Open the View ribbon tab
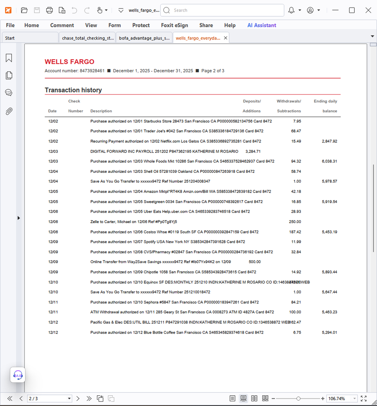377x406 pixels. (x=91, y=25)
